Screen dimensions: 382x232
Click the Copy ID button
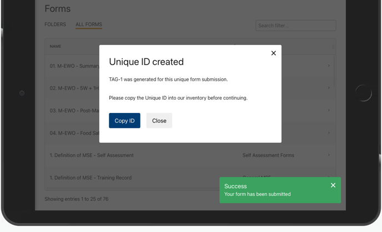[124, 120]
